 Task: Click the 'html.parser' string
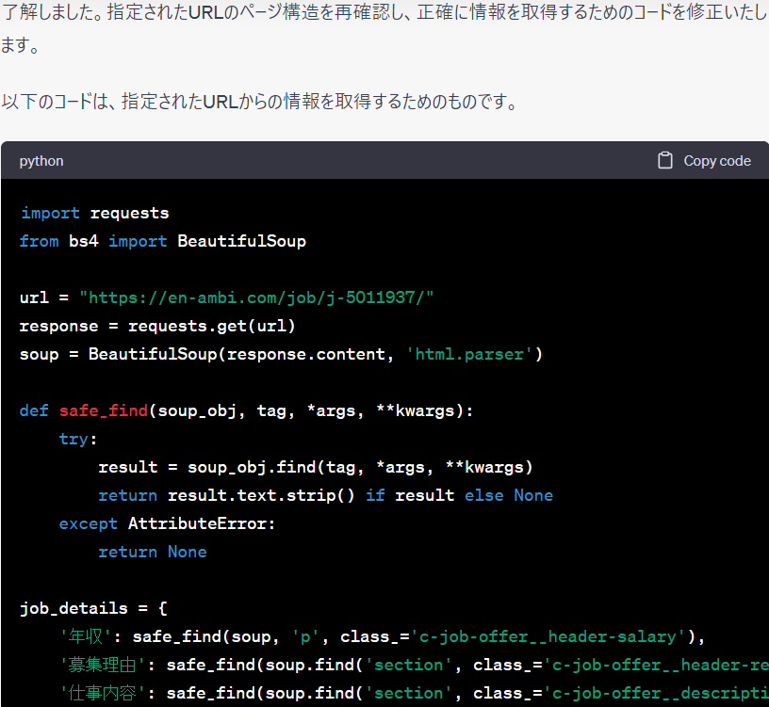(469, 354)
